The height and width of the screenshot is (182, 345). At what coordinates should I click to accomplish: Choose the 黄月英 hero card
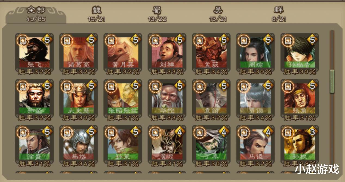[123, 53]
